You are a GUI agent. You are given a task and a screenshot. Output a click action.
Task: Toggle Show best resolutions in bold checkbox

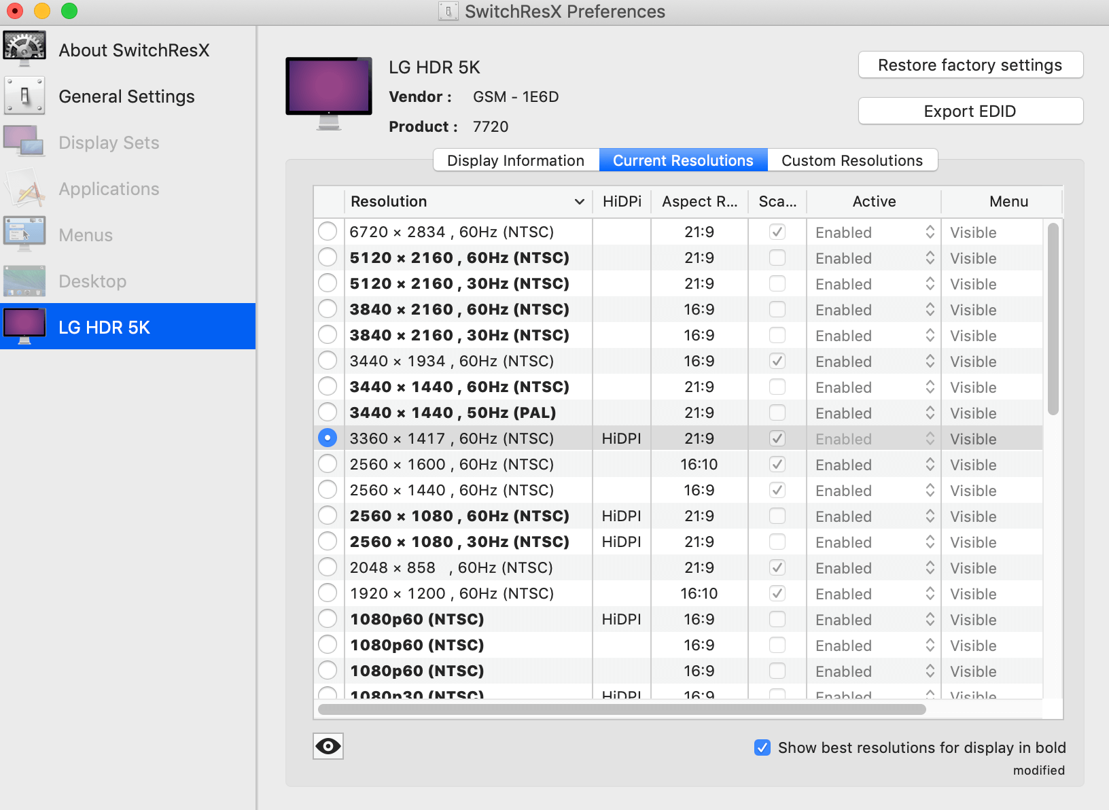point(762,747)
